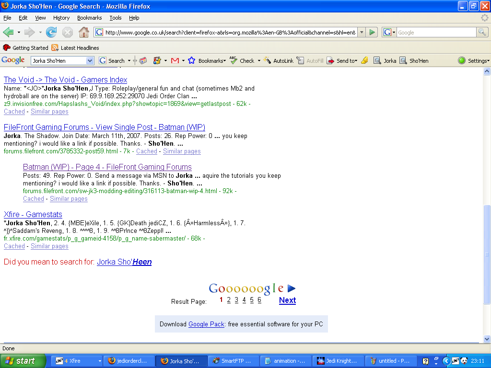Viewport: 491px width, 368px height.
Task: Go to the Next results page
Action: point(287,300)
